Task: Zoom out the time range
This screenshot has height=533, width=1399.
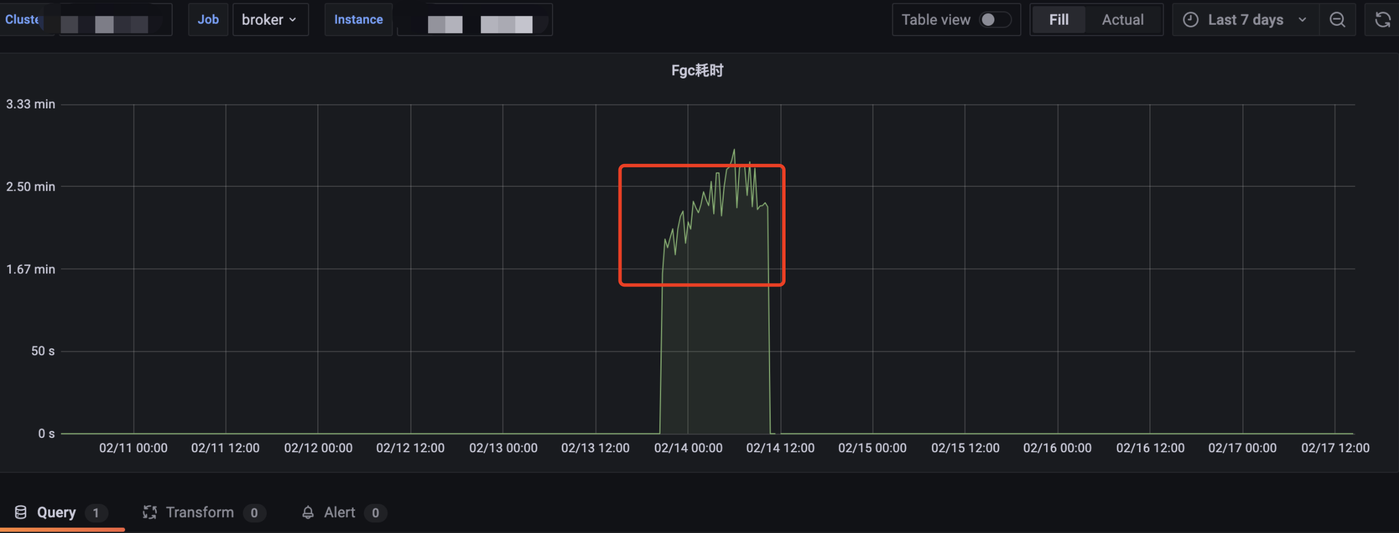Action: (x=1338, y=19)
